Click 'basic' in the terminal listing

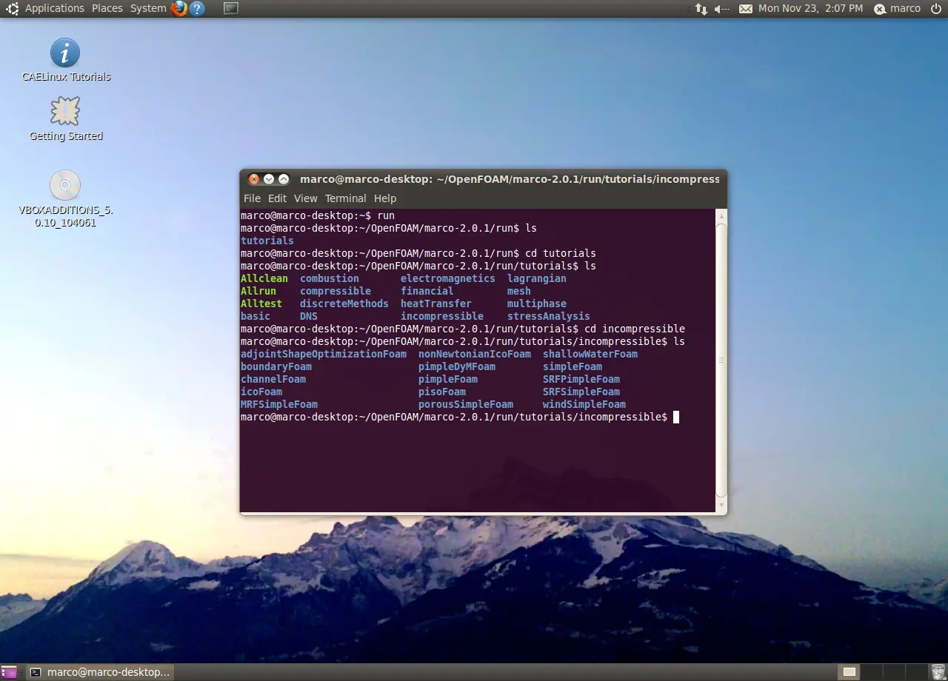click(x=256, y=317)
